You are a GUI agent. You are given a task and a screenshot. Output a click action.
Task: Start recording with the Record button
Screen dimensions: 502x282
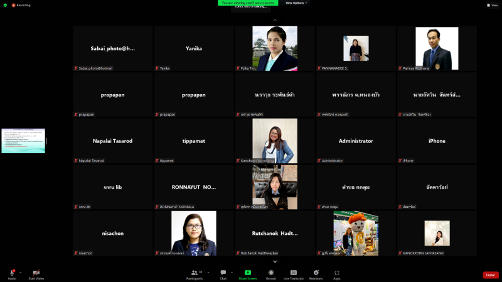[271, 273]
